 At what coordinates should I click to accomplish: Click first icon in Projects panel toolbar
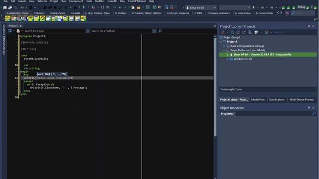coord(223,32)
